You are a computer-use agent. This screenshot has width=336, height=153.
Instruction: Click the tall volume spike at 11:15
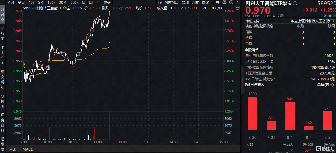click(x=110, y=125)
